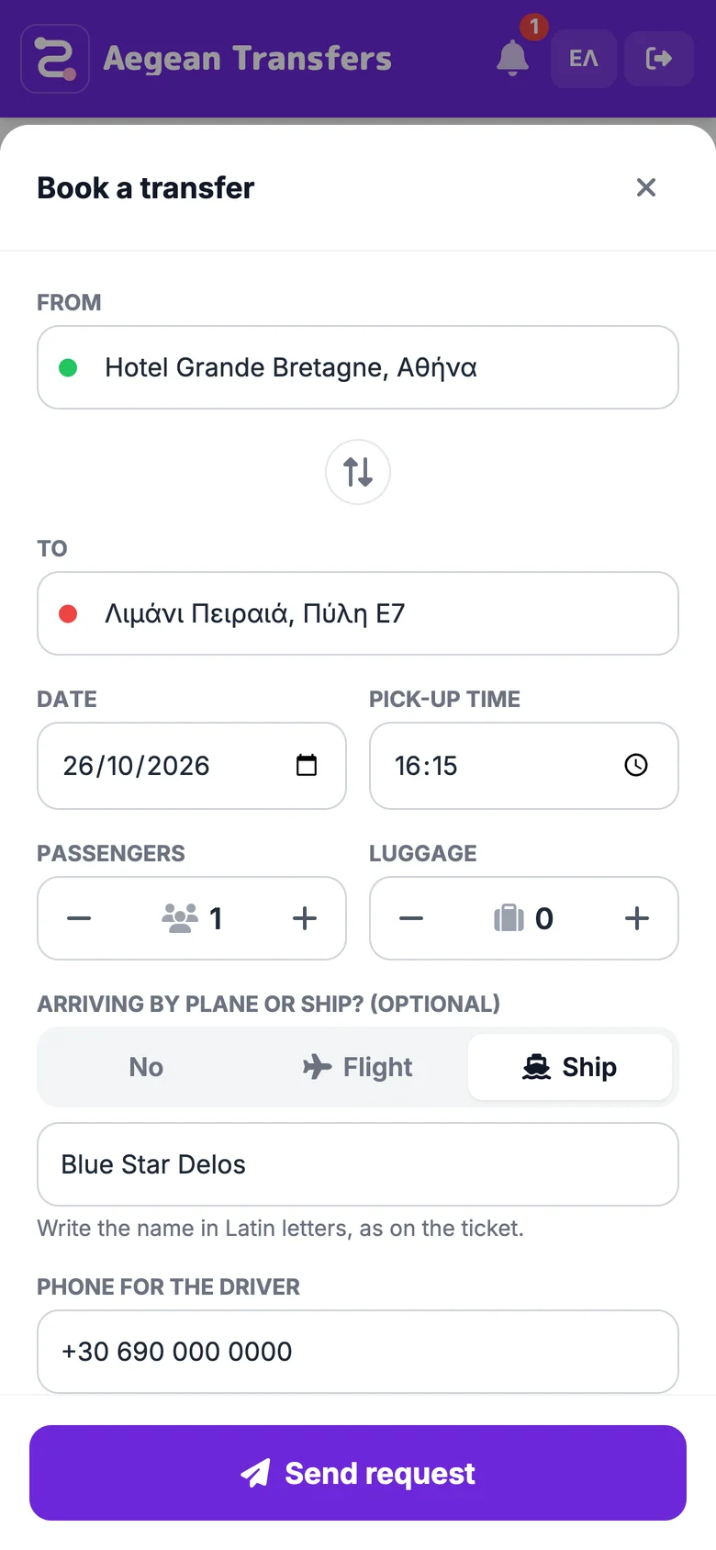The width and height of the screenshot is (716, 1550).
Task: Add one luggage item
Action: (637, 918)
